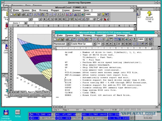
Task: Open Excel font size dropdown arrow
Action: (40, 19)
